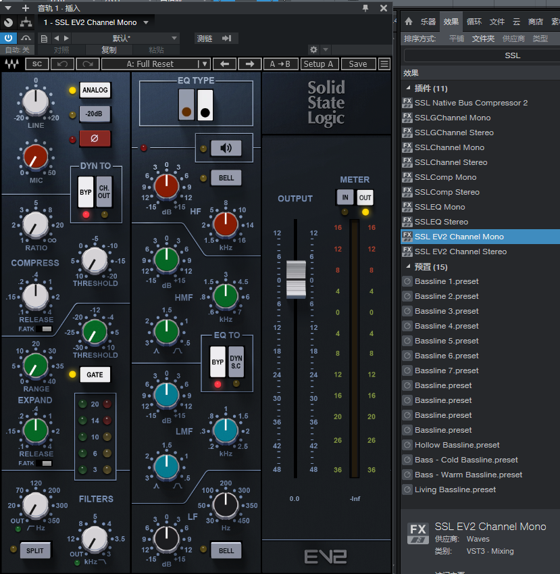The height and width of the screenshot is (574, 560).
Task: Open the insert window menu triangle
Action: (7, 8)
